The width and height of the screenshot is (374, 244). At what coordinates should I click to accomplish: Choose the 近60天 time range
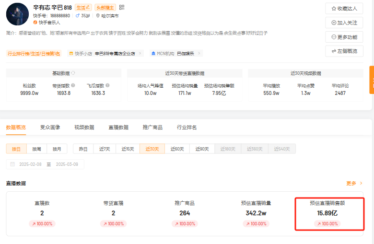click(177, 149)
